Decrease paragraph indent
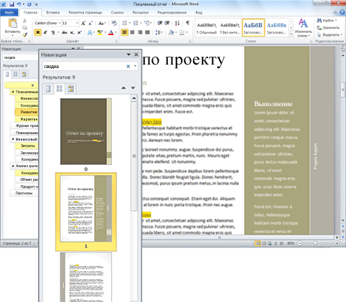The image size is (346, 302). (x=159, y=23)
